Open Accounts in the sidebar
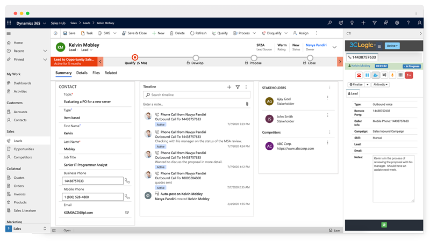The height and width of the screenshot is (241, 430). click(20, 112)
